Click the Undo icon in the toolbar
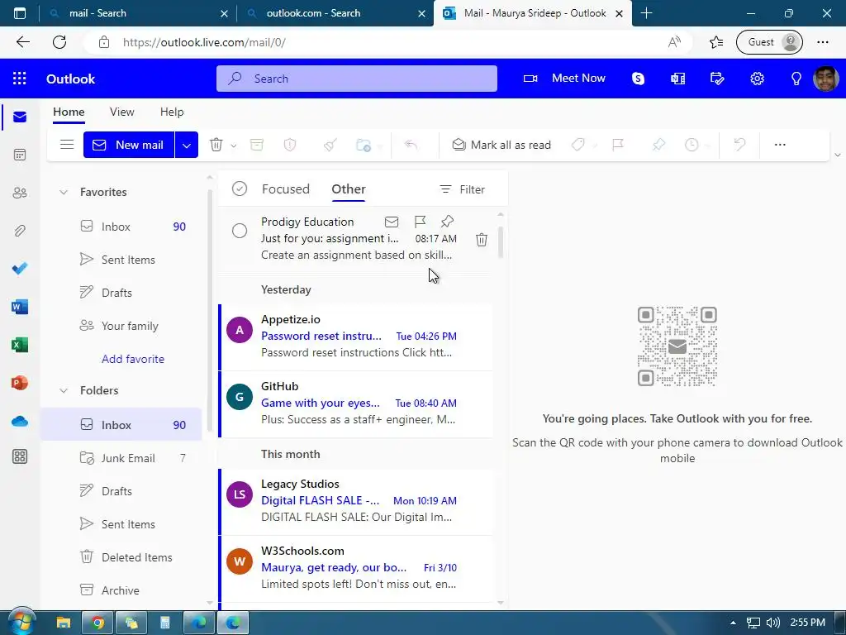Image resolution: width=846 pixels, height=635 pixels. 739,145
